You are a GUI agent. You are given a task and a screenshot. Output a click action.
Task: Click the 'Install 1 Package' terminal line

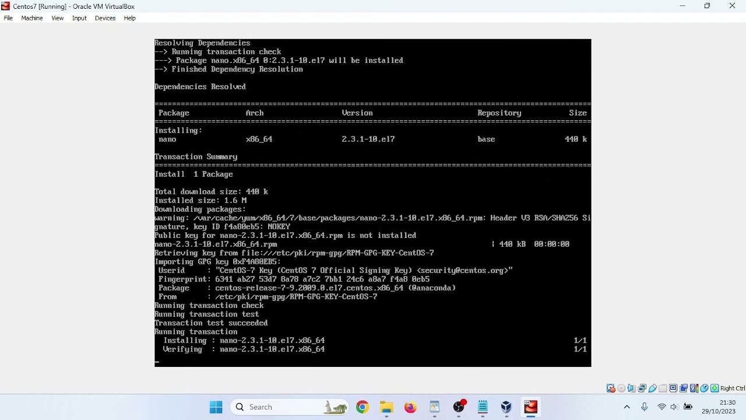point(194,174)
